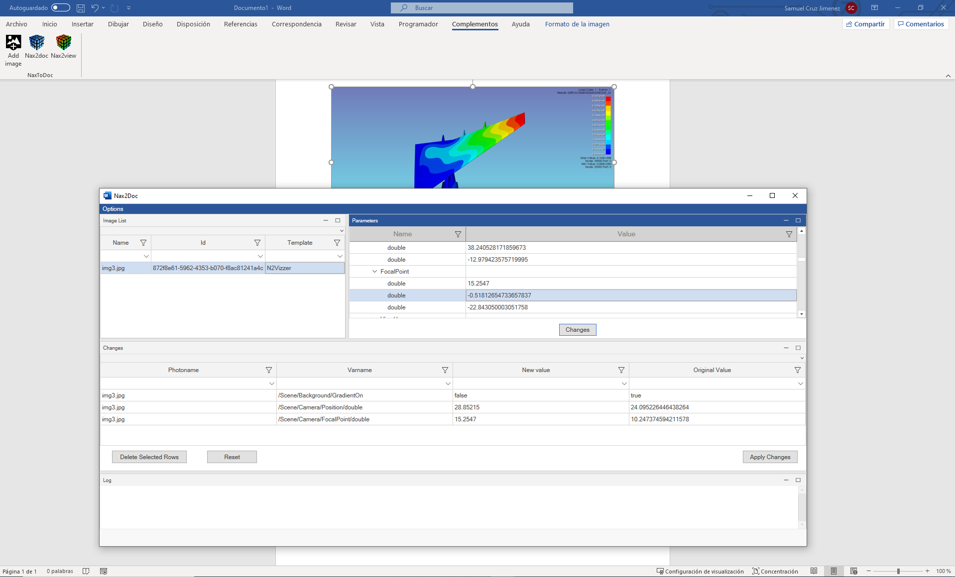
Task: Click the Compartir button
Action: [x=866, y=24]
